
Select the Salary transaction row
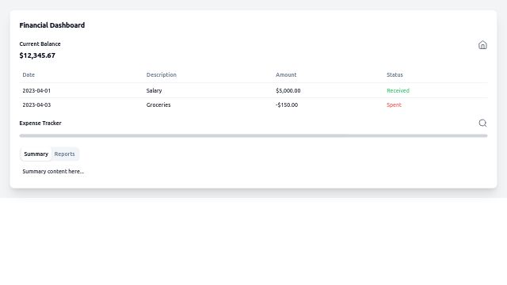point(253,90)
